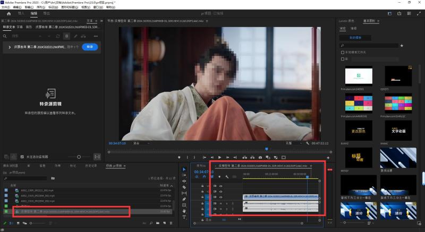Pick the Pen tool in tools panel
Image resolution: width=425 pixels, height=232 pixels.
(x=184, y=199)
